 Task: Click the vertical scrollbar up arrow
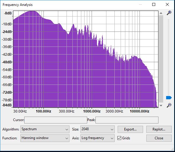pyautogui.click(x=161, y=13)
